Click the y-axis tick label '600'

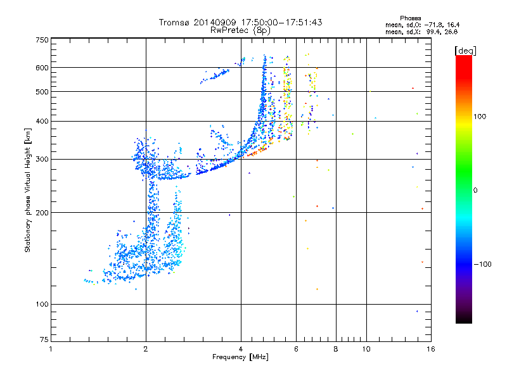coord(42,68)
